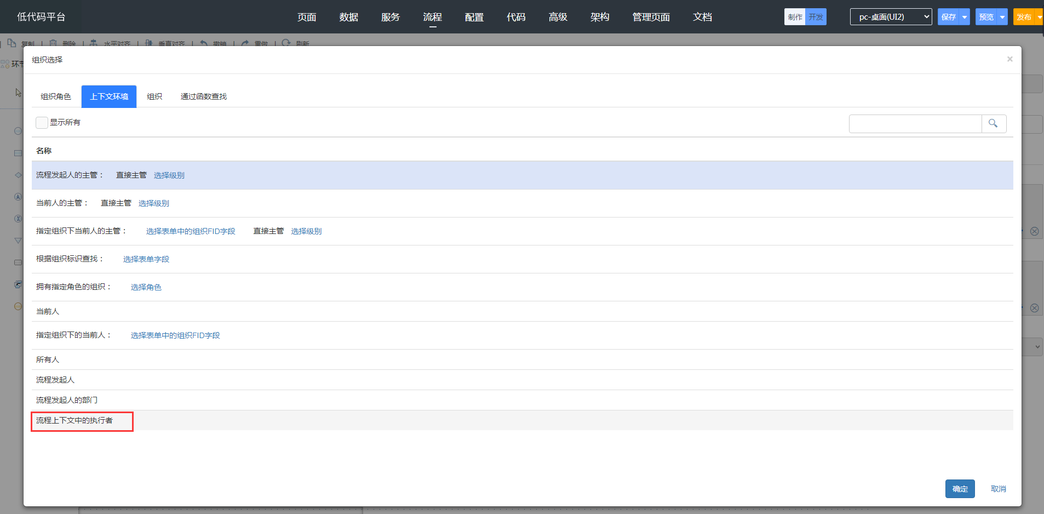Switch mode toggle to 制作
1044x514 pixels.
point(795,17)
